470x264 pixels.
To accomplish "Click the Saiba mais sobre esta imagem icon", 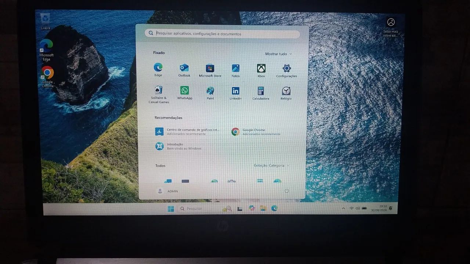I will tap(391, 27).
